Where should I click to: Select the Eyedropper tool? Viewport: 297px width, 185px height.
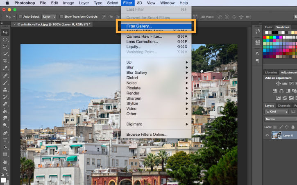5,68
